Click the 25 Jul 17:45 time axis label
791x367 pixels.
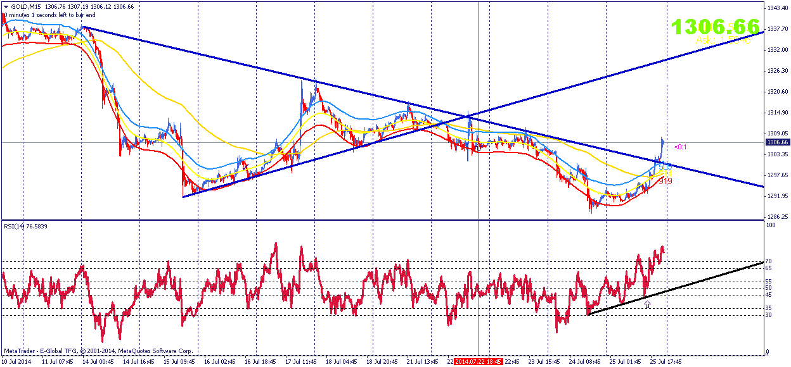667,362
